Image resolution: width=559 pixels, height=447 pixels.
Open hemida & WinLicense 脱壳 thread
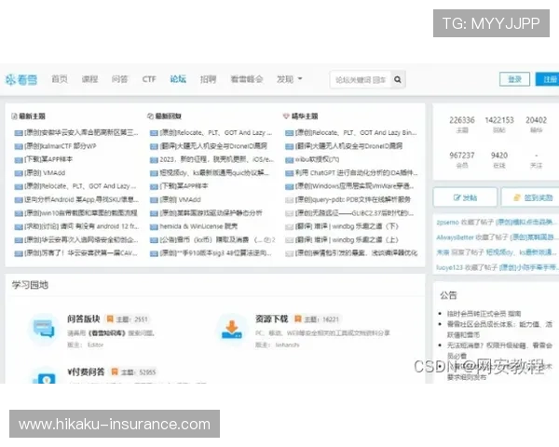click(x=198, y=226)
